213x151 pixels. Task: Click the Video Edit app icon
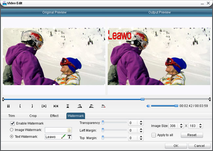click(5, 3)
